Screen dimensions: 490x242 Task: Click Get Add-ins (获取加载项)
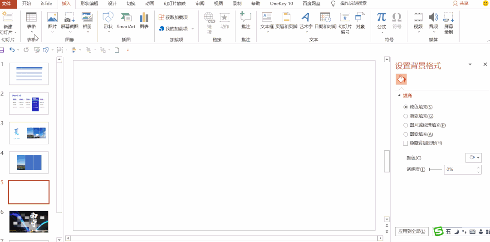point(173,17)
